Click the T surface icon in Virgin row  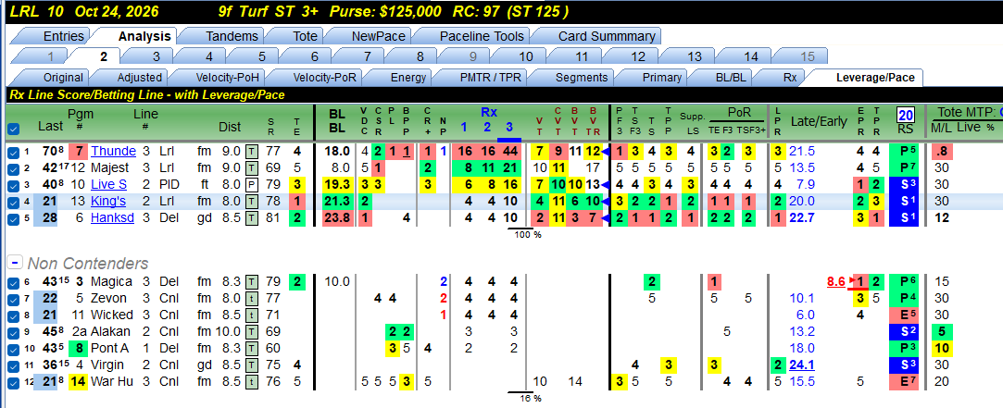[253, 365]
